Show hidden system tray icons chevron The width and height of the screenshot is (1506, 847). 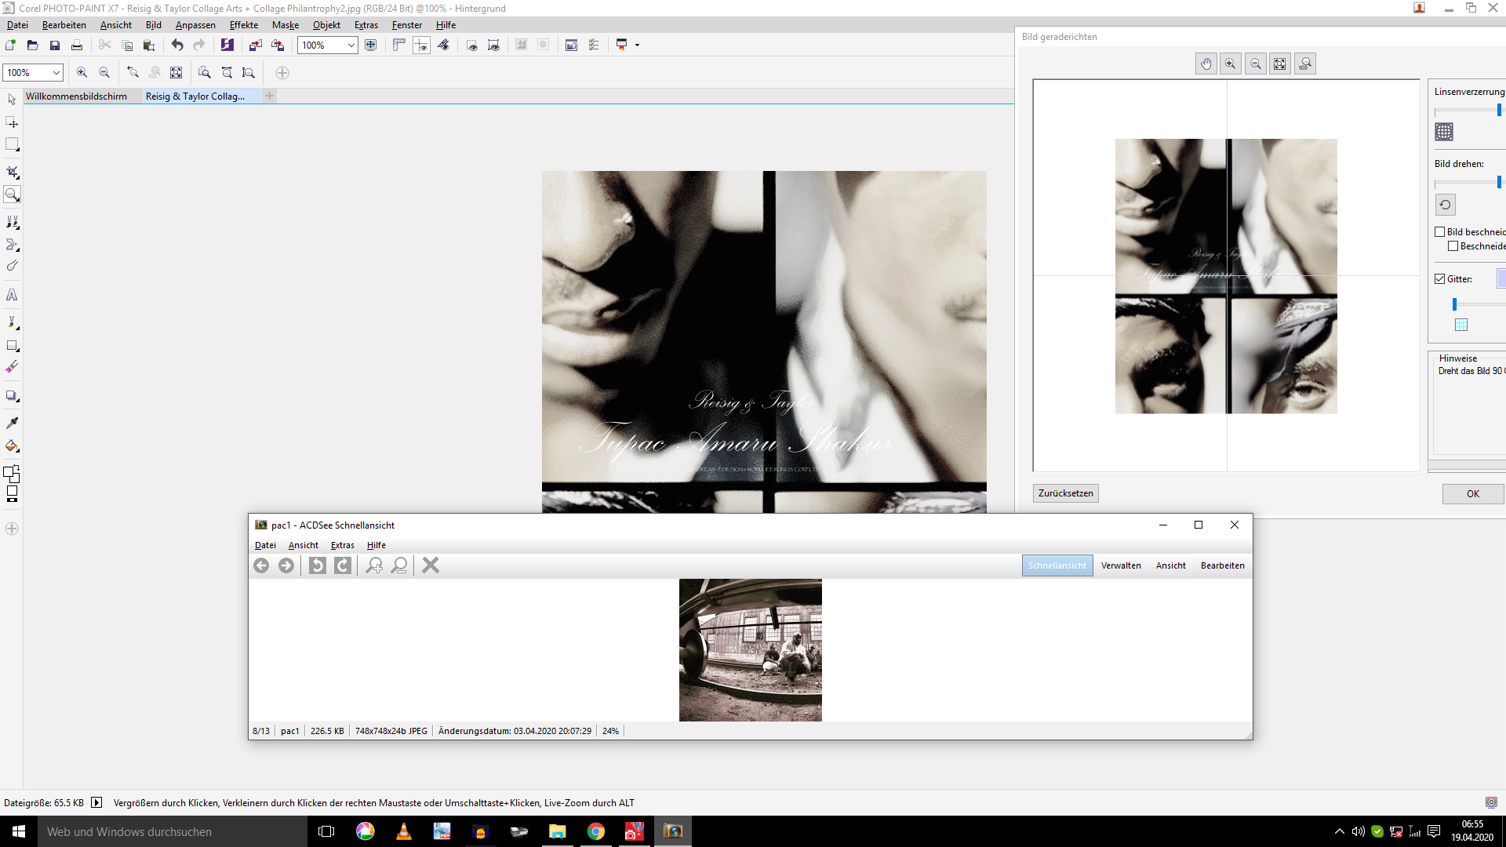click(1340, 831)
